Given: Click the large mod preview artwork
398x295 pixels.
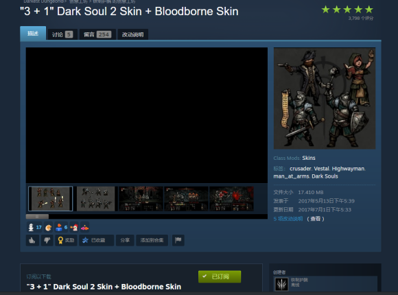Looking at the screenshot, I should pyautogui.click(x=325, y=98).
